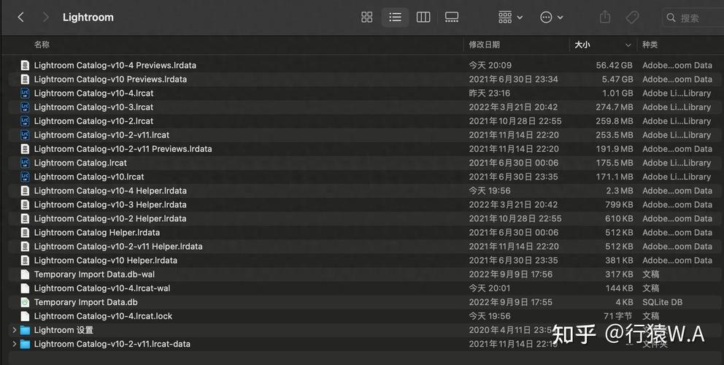The image size is (724, 365).
Task: Expand Lightroom Catalog-v10-2-v11.lrcat-data folder
Action: [14, 344]
